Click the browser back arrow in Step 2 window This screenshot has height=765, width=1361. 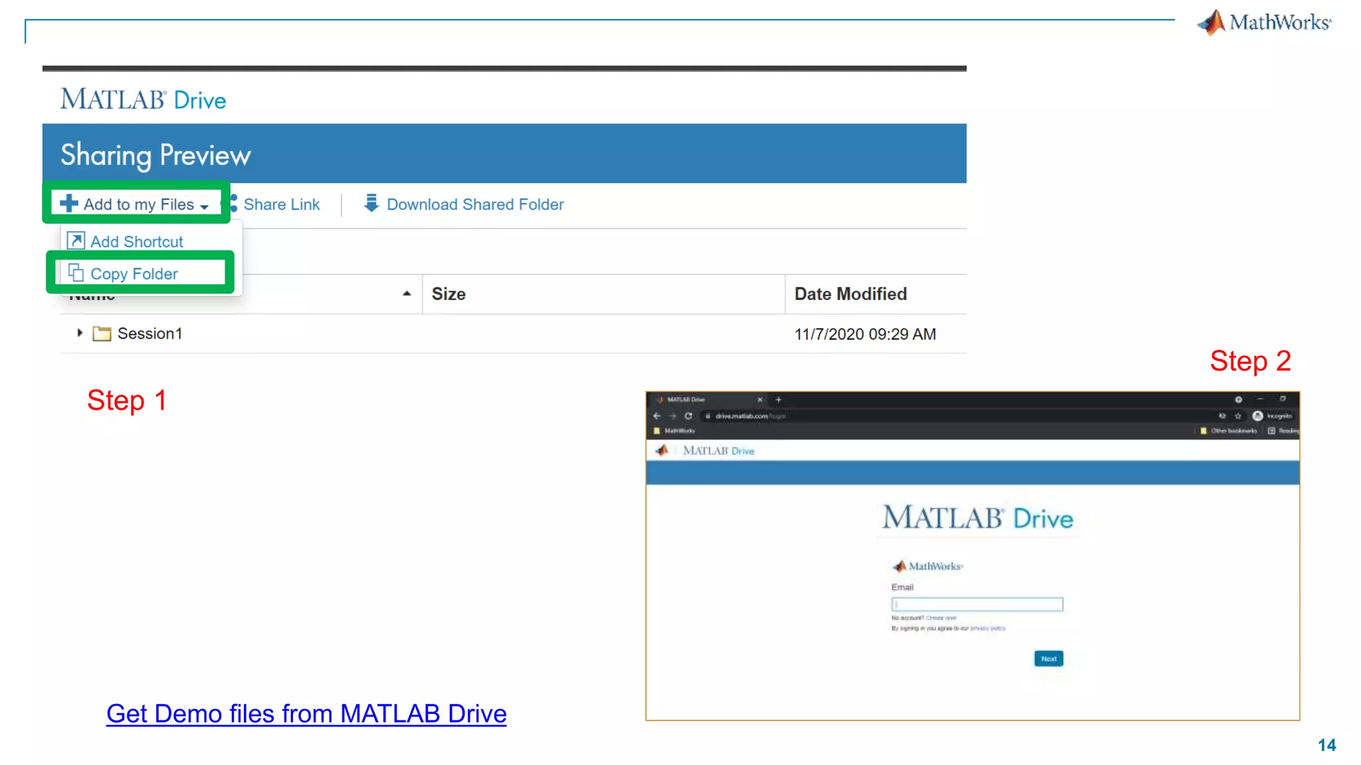pyautogui.click(x=657, y=416)
